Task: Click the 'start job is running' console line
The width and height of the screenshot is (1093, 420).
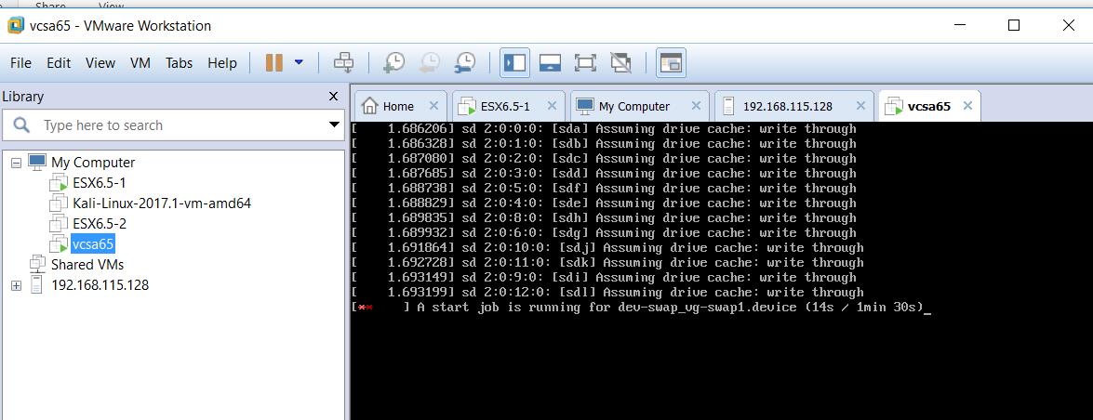Action: pyautogui.click(x=641, y=308)
